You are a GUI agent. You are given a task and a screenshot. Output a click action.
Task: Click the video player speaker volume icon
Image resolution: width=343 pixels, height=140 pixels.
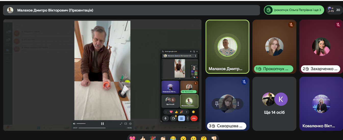point(74,124)
